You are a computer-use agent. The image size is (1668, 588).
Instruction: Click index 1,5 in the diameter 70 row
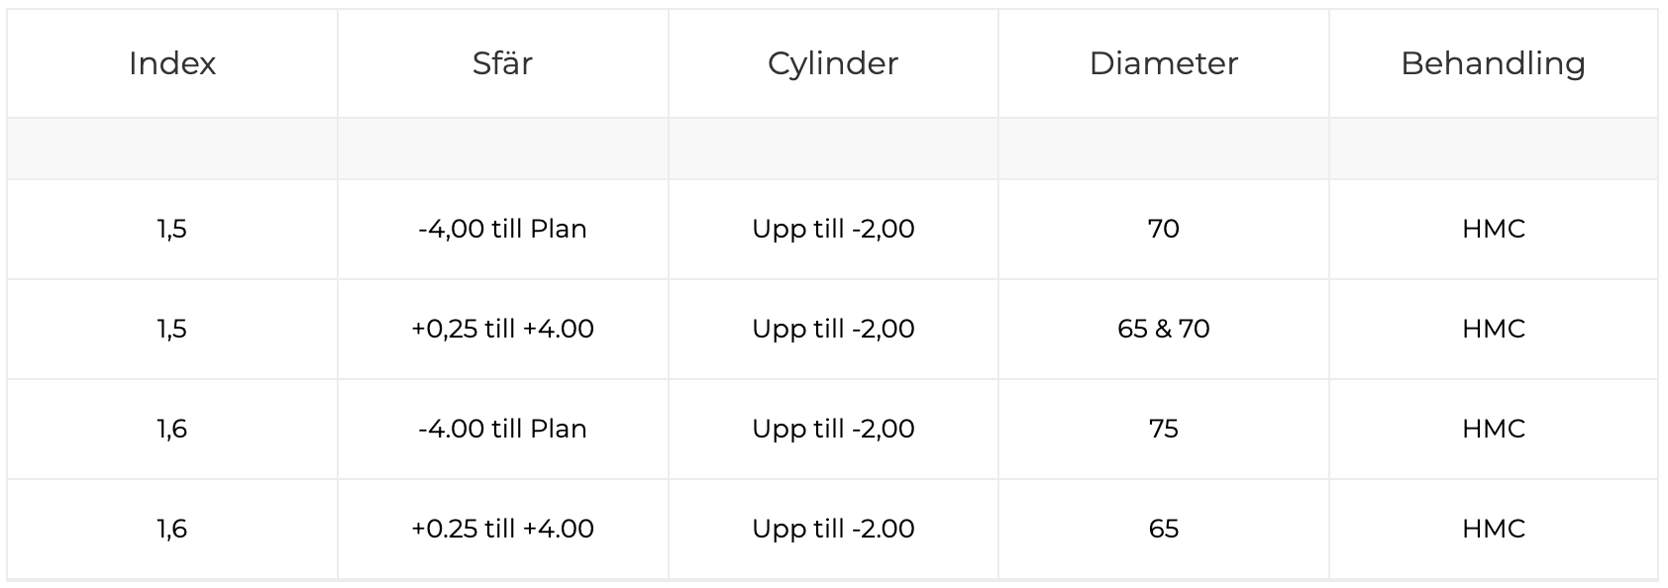(x=172, y=229)
